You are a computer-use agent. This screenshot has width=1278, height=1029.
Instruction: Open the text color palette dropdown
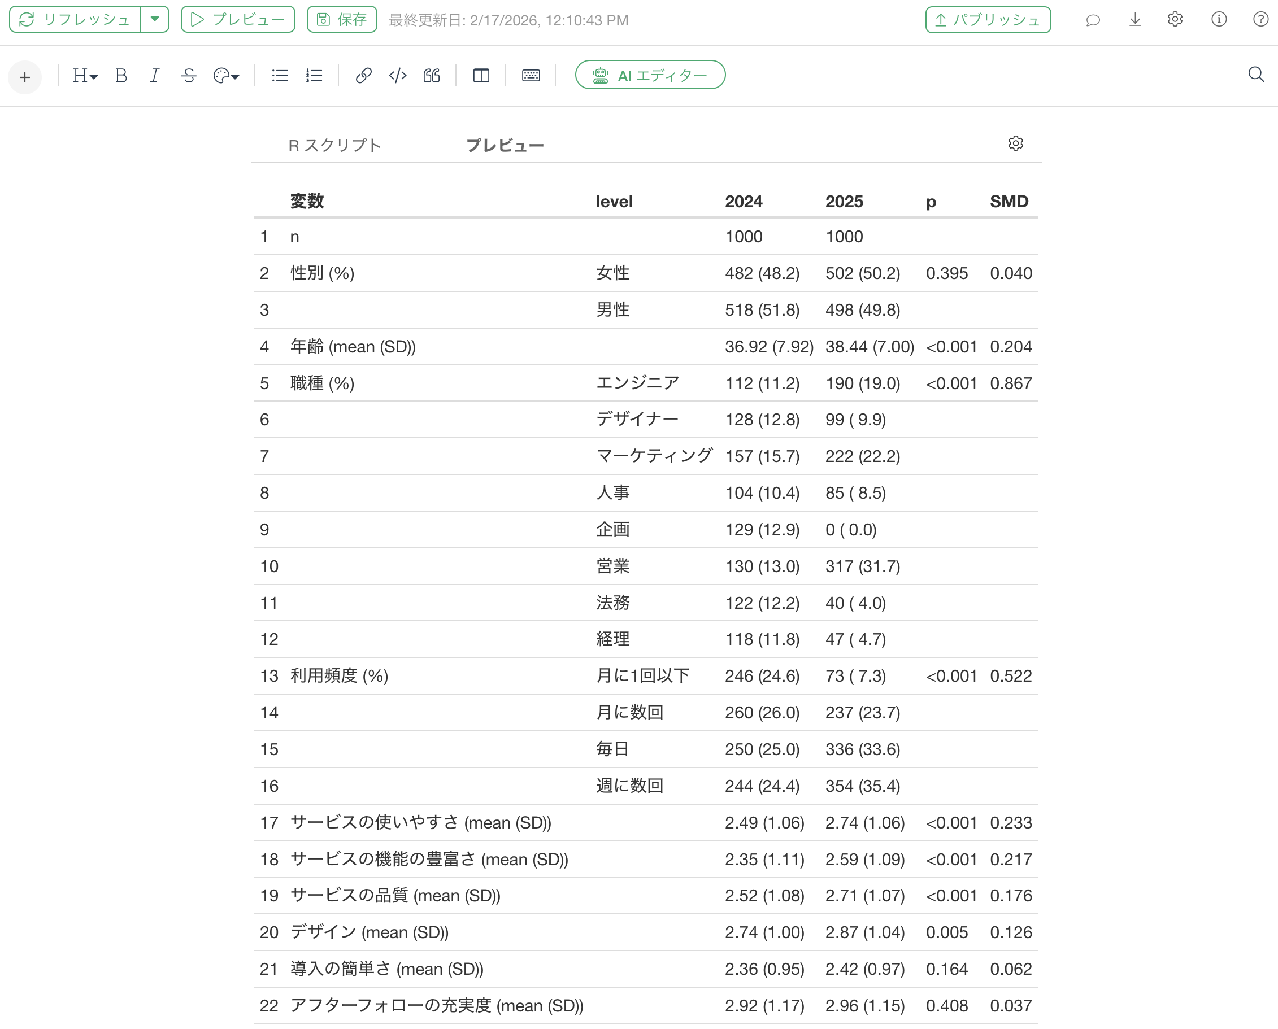point(226,76)
